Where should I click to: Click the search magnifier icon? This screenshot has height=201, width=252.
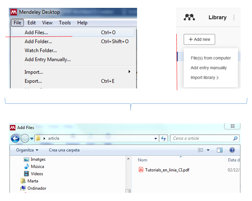(x=235, y=138)
